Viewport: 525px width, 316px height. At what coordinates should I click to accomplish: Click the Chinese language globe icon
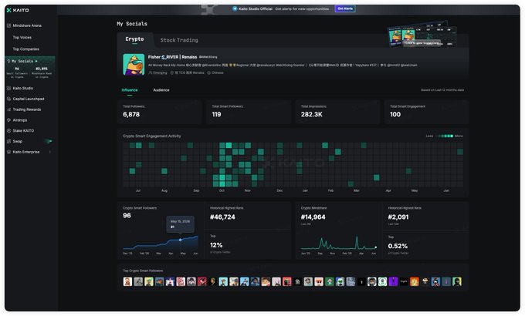[x=208, y=72]
